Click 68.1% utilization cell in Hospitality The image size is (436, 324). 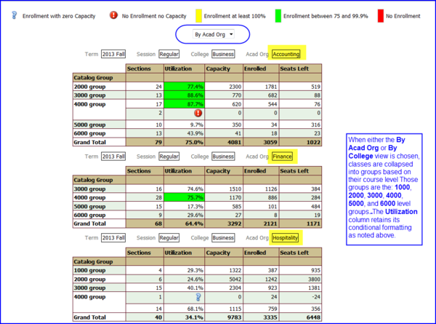(185, 309)
